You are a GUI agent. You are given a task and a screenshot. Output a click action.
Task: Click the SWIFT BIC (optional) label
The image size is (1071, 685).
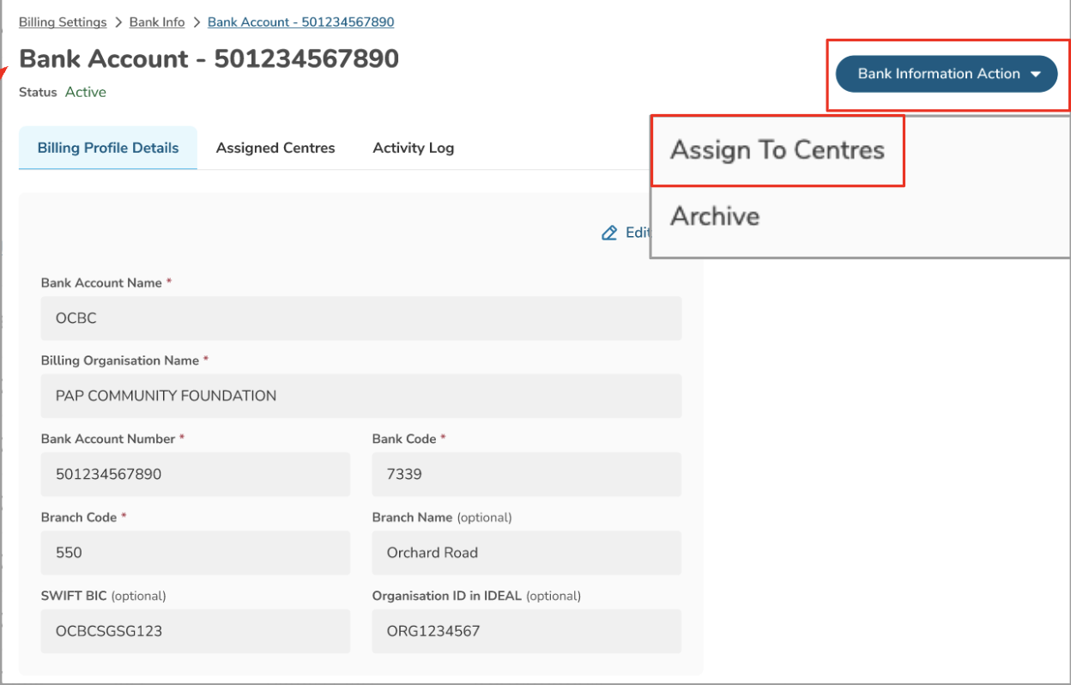point(104,595)
